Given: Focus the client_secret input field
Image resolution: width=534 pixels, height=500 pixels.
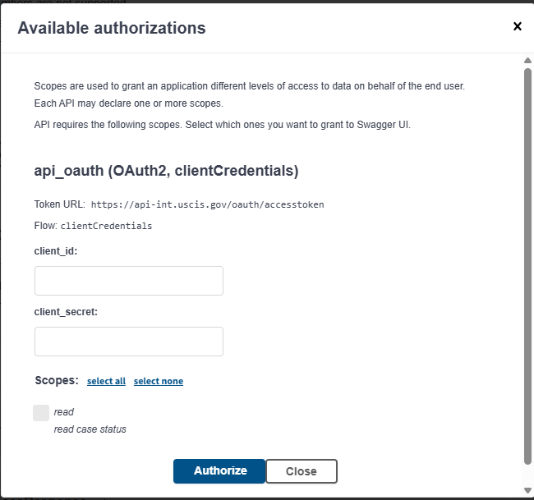Looking at the screenshot, I should [x=129, y=342].
